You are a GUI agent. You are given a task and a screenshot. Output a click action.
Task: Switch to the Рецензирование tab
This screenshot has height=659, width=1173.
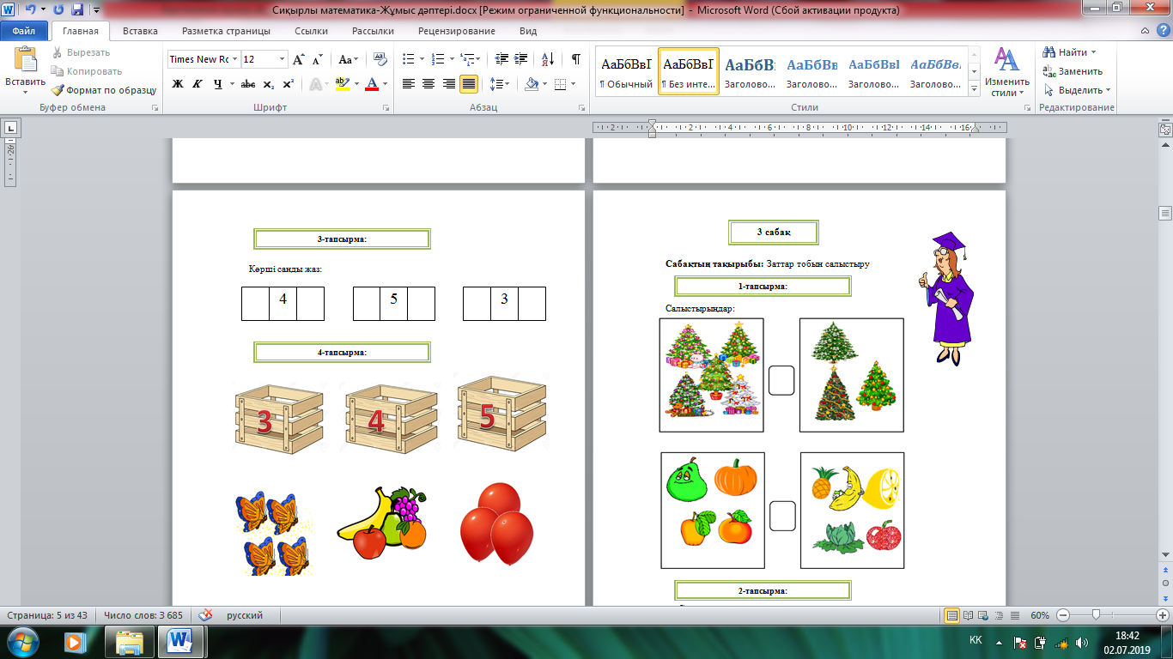pos(457,31)
